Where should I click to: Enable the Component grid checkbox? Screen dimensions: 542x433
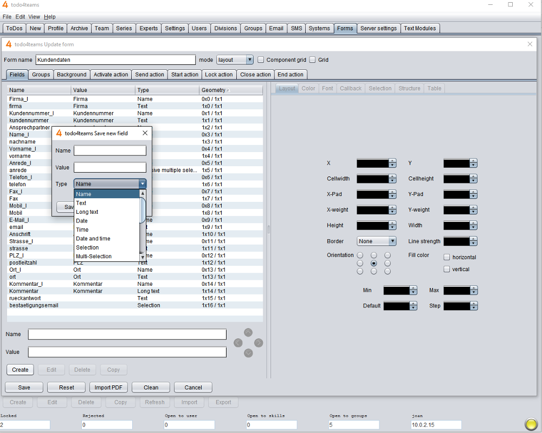261,60
